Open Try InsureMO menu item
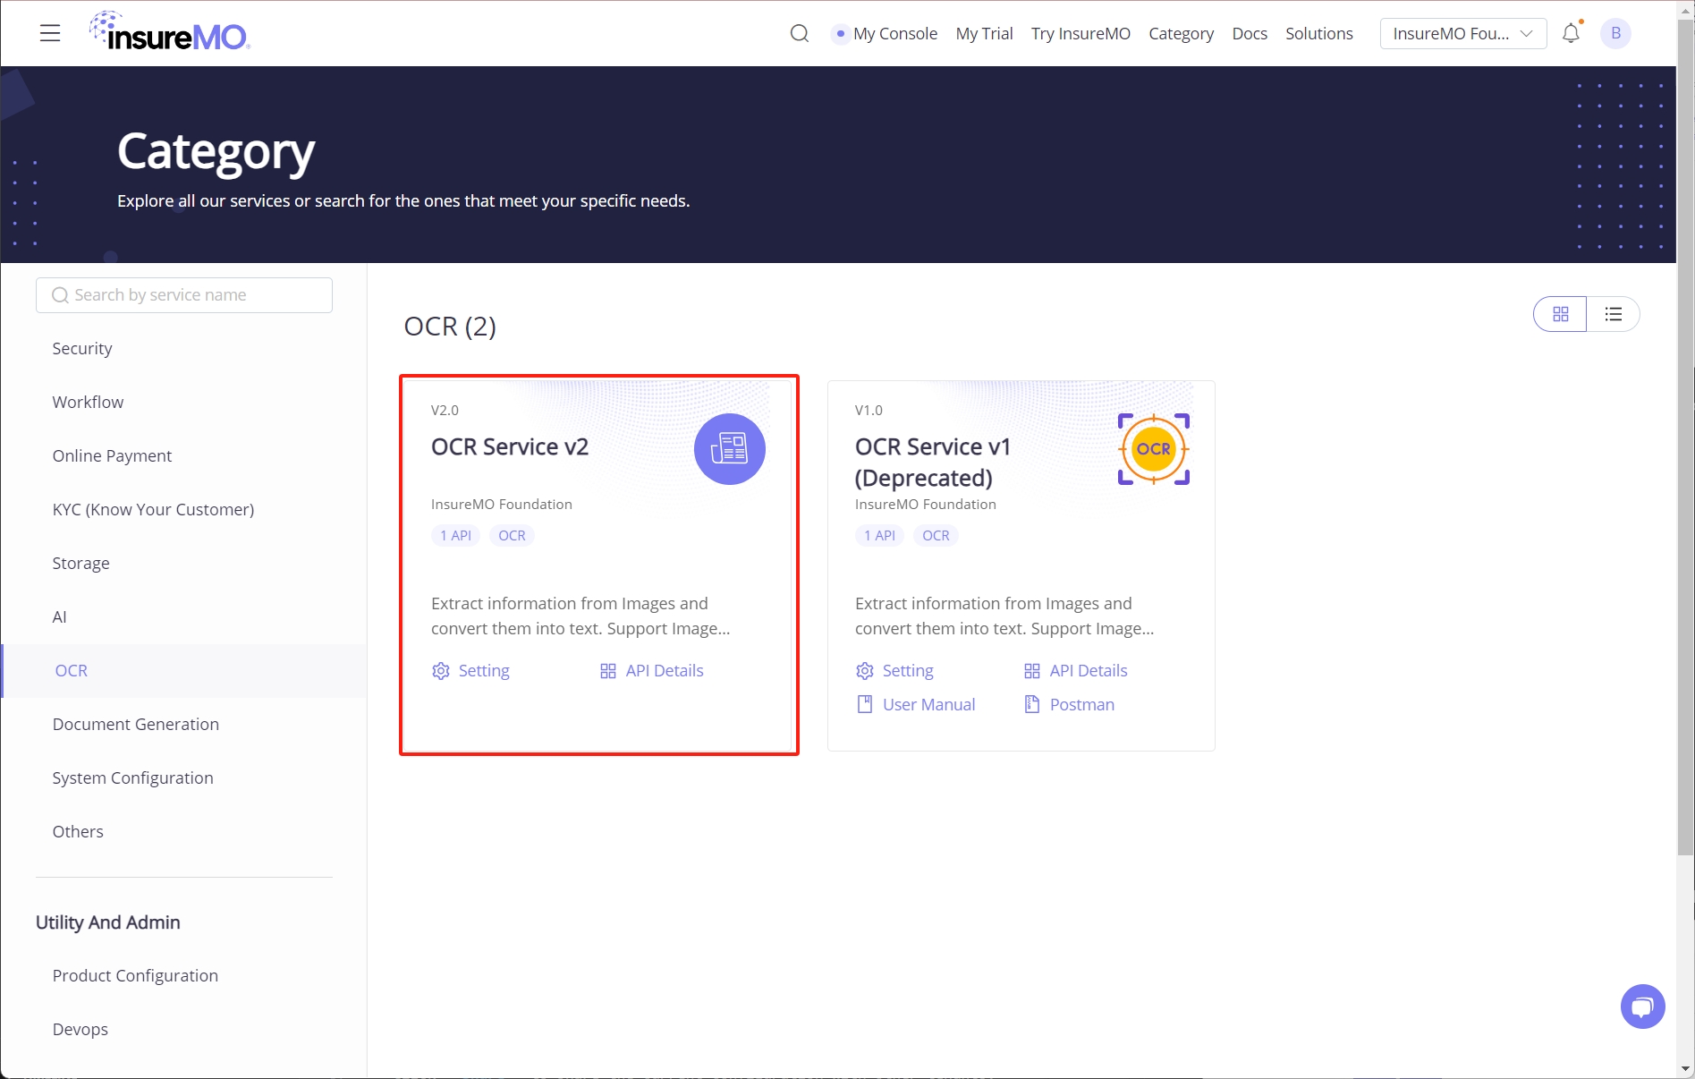This screenshot has height=1079, width=1695. (1081, 34)
